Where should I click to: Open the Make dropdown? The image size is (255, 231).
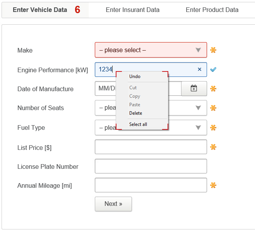click(x=151, y=50)
